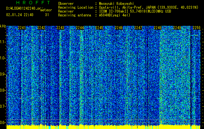Click the 0.7 frequency axis label

3,106
